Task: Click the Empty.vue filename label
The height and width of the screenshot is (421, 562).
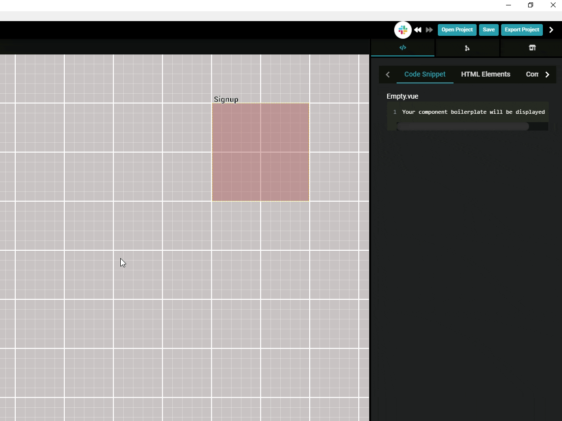Action: tap(402, 96)
